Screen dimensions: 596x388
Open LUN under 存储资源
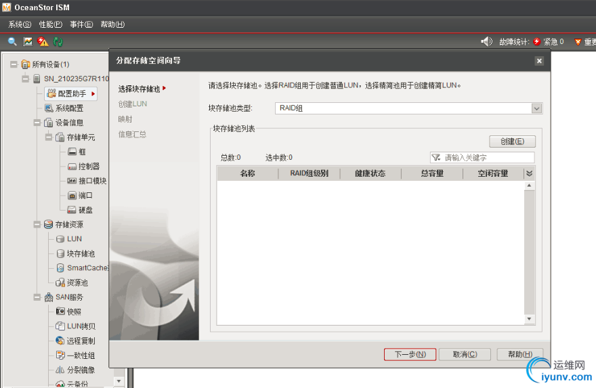(69, 239)
